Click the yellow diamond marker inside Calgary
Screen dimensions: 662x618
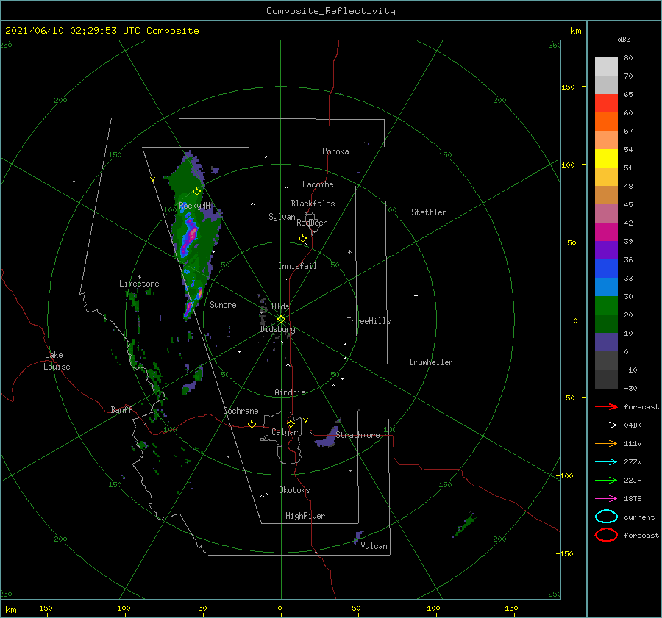click(x=291, y=423)
